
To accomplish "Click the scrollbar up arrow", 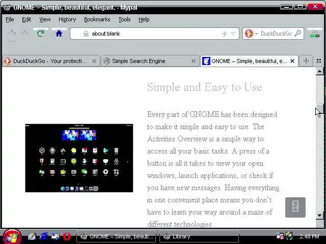I will (319, 71).
